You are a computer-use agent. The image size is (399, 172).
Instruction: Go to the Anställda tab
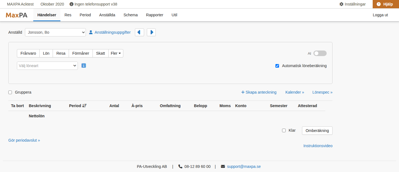pos(107,15)
